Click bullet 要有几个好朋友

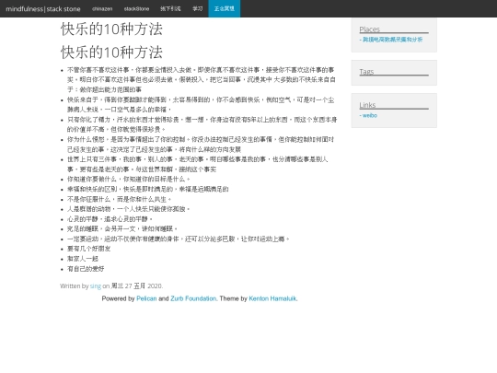[x=88, y=249]
